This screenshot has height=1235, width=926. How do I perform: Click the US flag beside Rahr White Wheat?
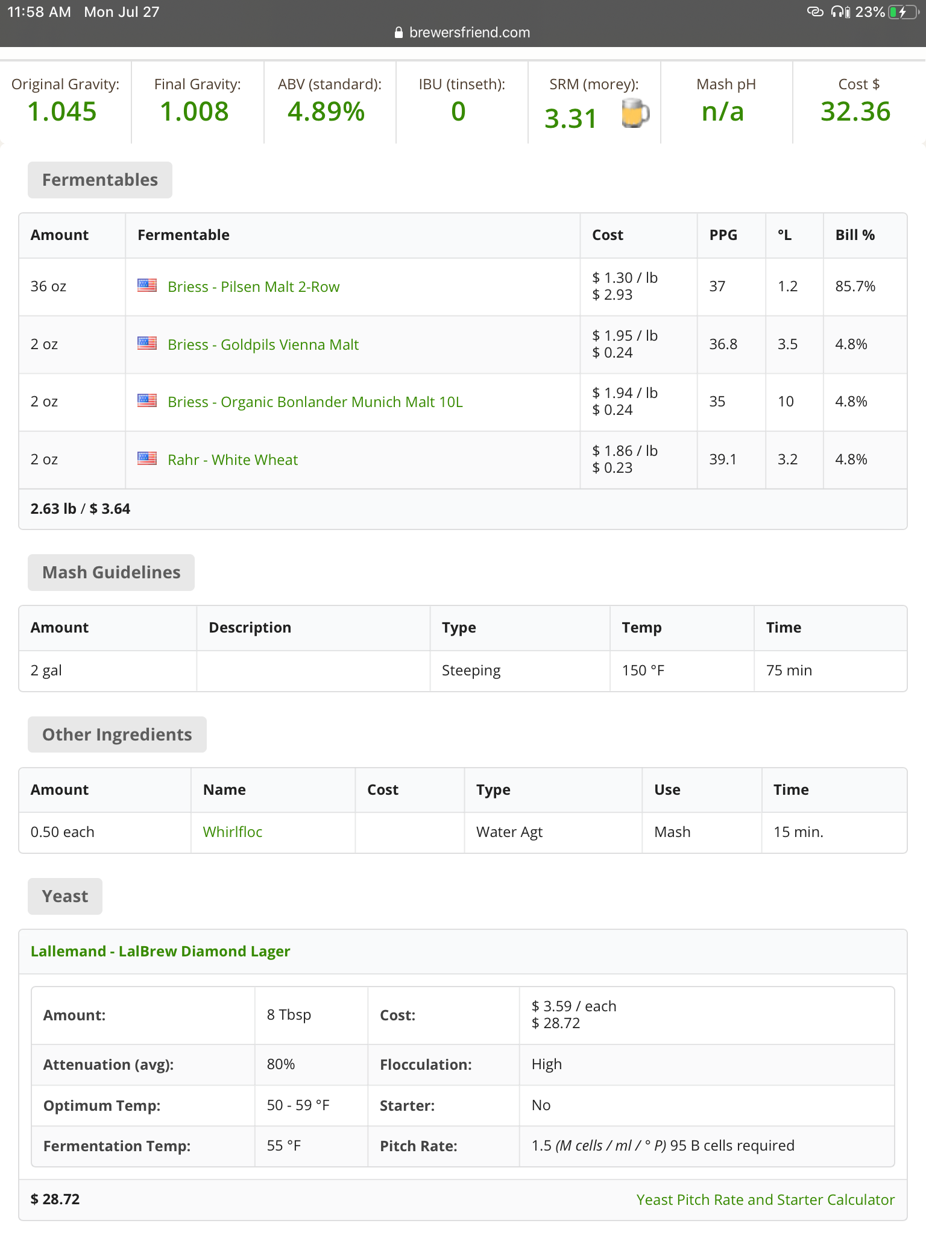(x=147, y=458)
